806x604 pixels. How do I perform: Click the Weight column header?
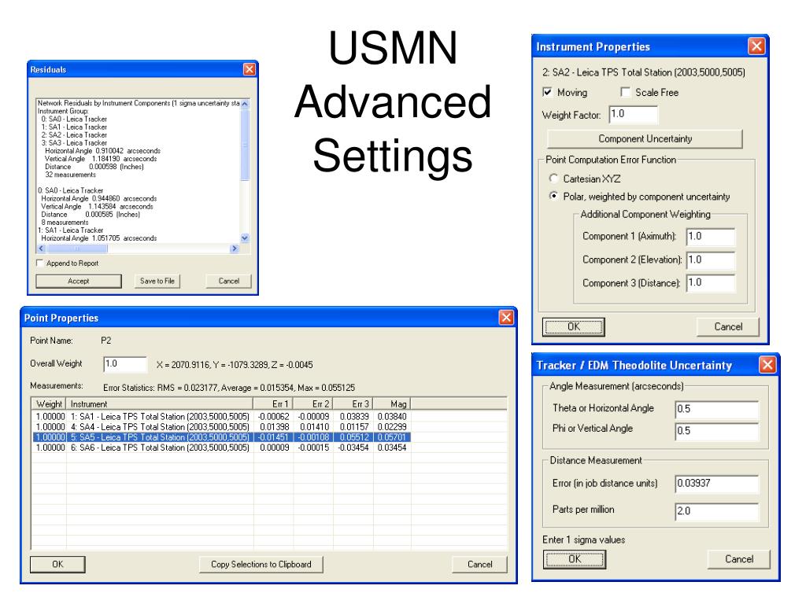point(49,403)
